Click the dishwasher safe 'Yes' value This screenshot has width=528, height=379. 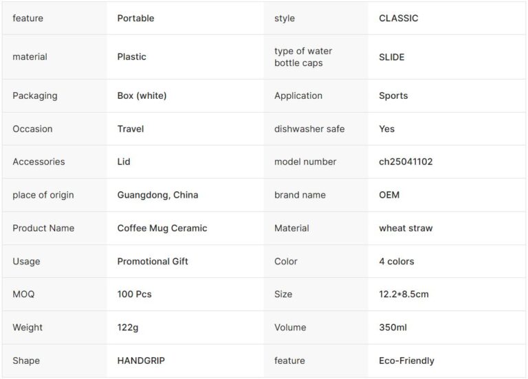pyautogui.click(x=386, y=128)
